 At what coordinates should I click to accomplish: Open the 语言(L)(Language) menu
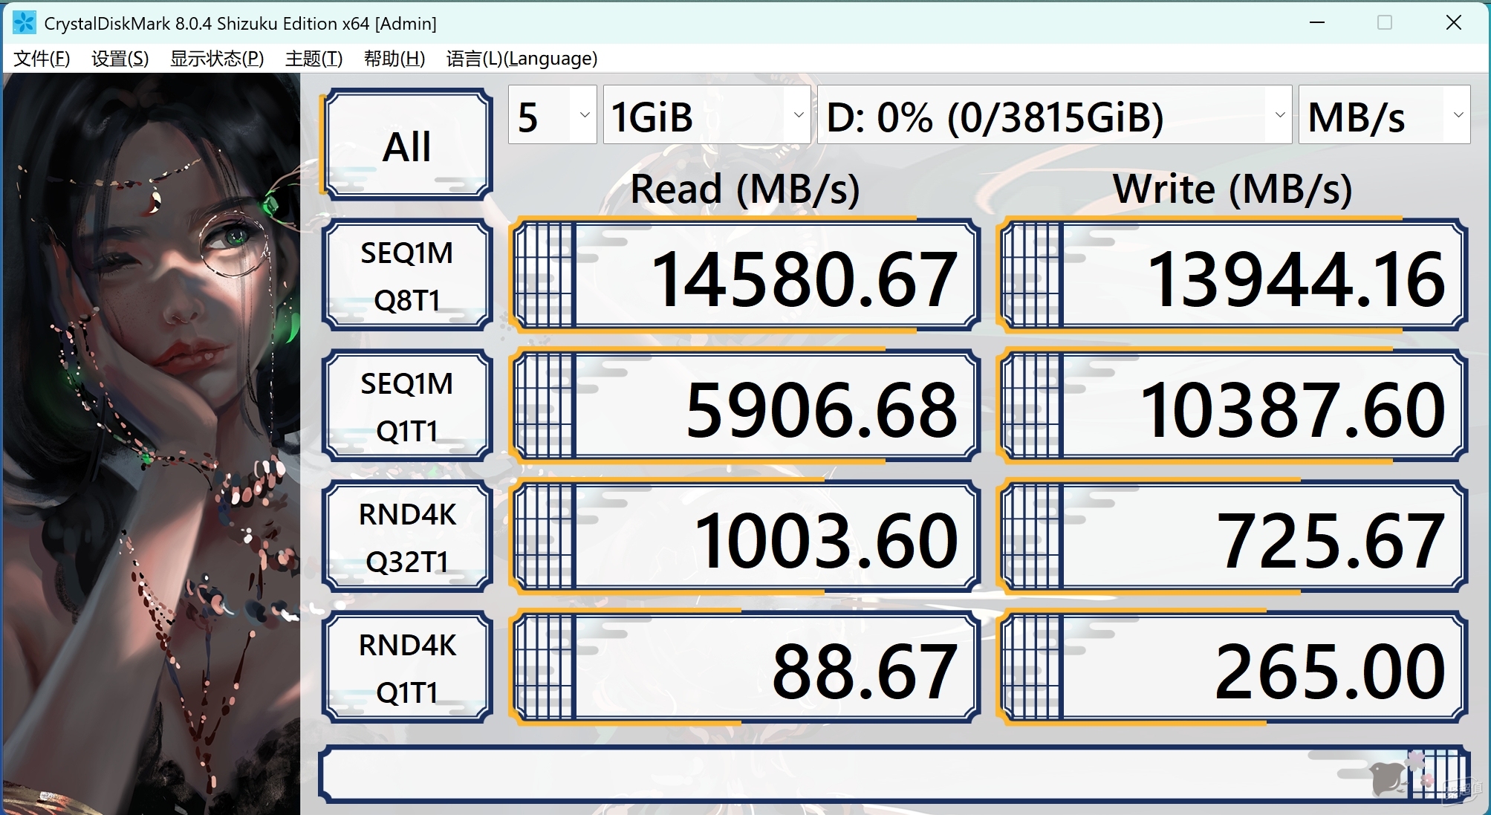coord(522,59)
